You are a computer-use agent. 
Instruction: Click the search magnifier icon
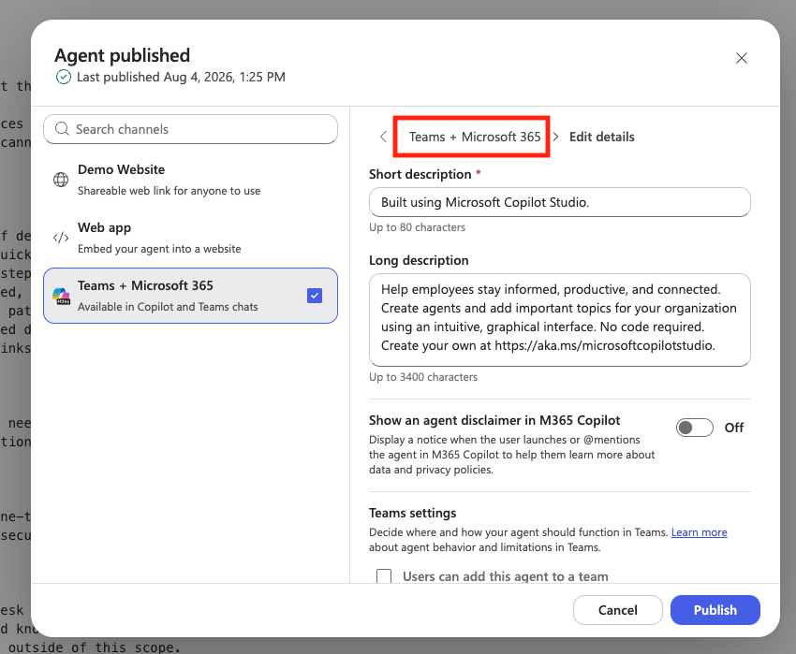62,129
